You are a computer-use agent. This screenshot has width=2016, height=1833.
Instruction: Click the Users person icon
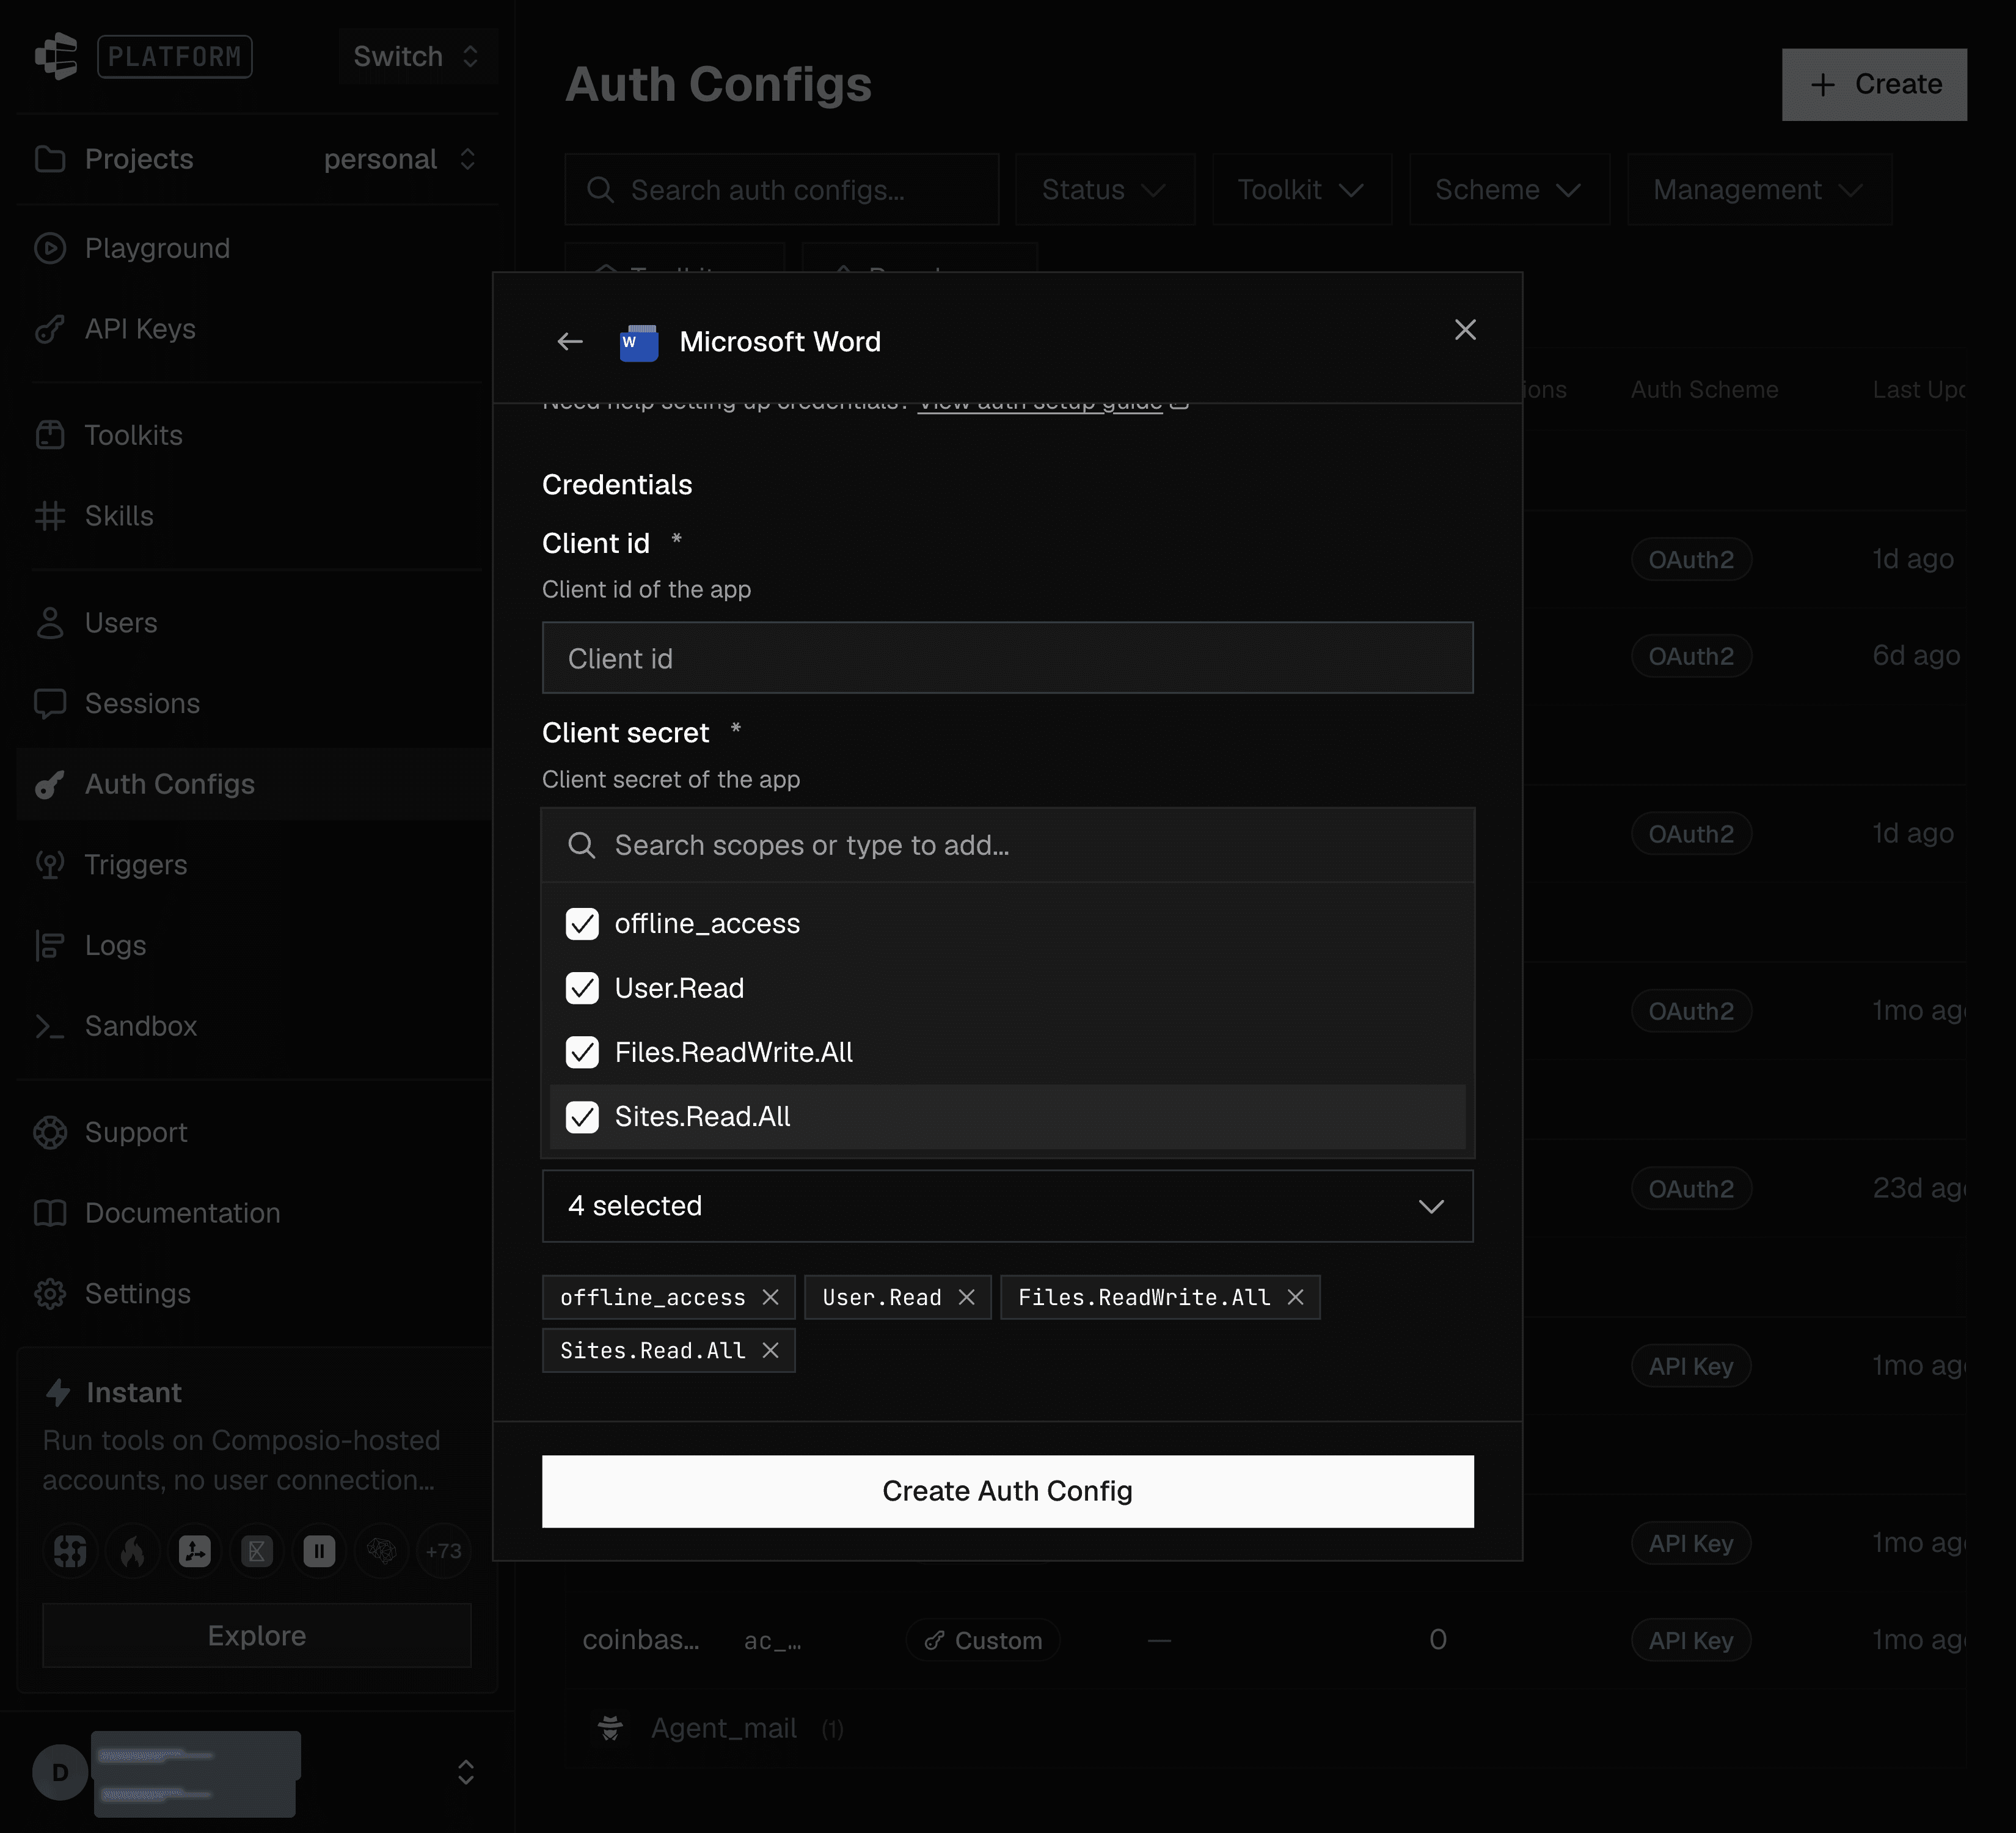coord(50,623)
